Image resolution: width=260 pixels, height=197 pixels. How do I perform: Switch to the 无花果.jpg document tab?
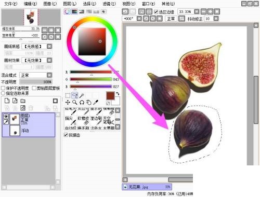(147, 187)
